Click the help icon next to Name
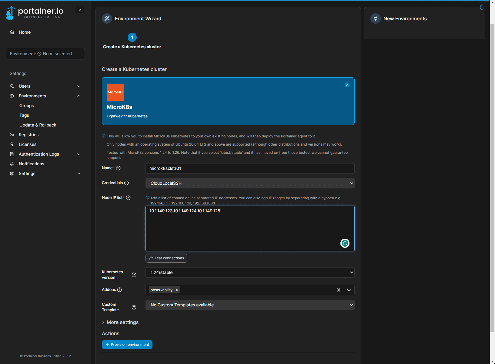The width and height of the screenshot is (495, 364). tap(118, 168)
